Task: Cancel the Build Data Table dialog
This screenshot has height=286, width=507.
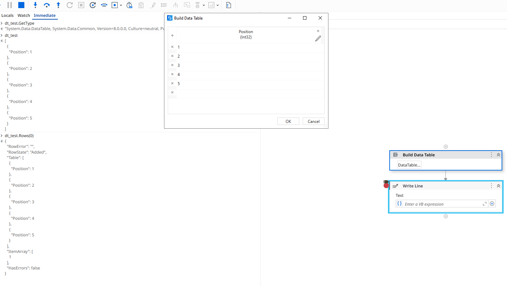Action: pos(313,121)
